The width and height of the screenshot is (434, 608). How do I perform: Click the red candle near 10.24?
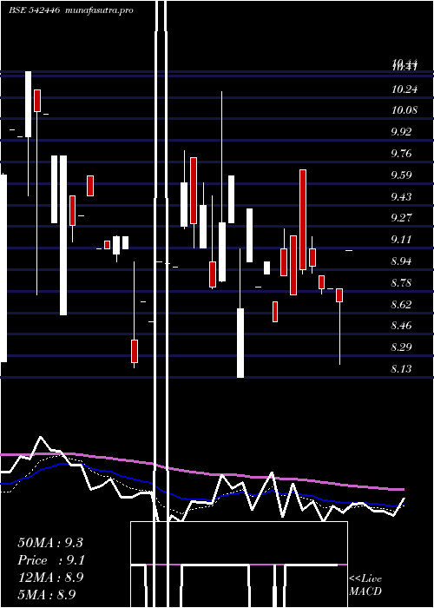37,101
